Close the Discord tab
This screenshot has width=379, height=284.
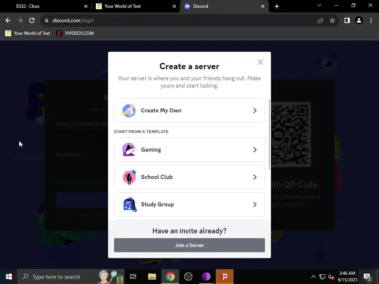263,6
